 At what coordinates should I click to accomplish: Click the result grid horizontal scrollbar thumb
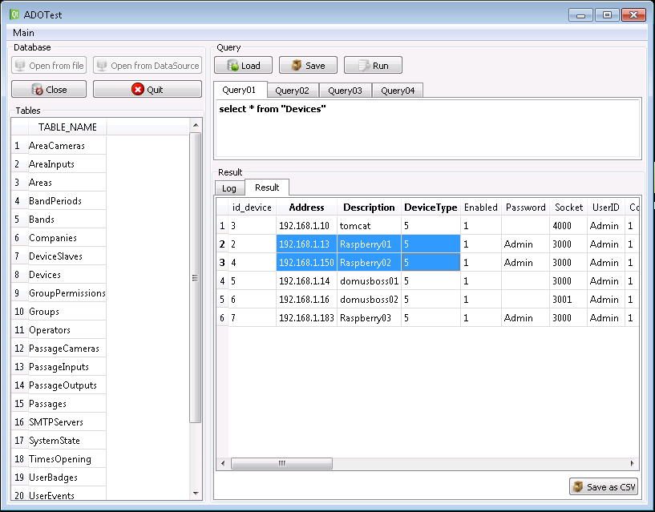pos(282,463)
